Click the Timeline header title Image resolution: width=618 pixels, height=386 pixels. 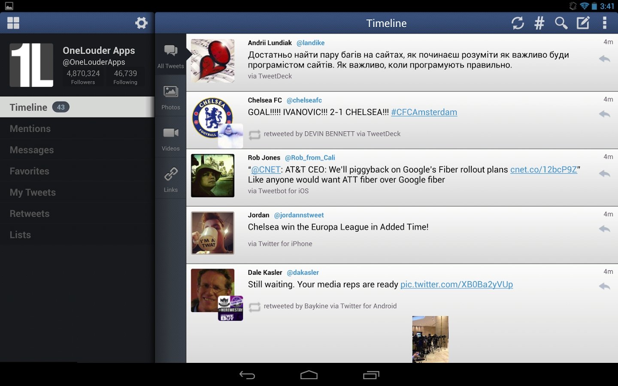(386, 23)
